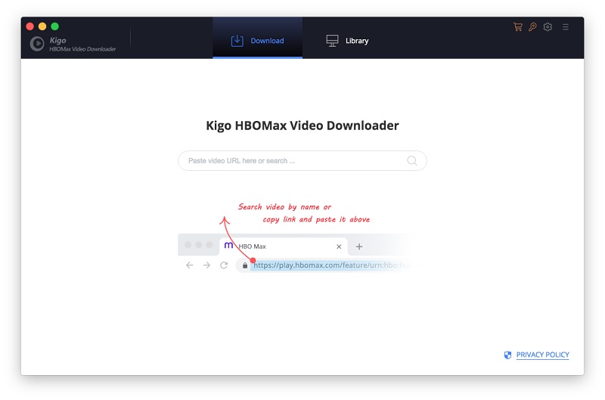Open the PRIVACY POLICY link

click(542, 355)
